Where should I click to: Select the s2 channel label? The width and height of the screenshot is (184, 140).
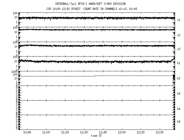179,34
